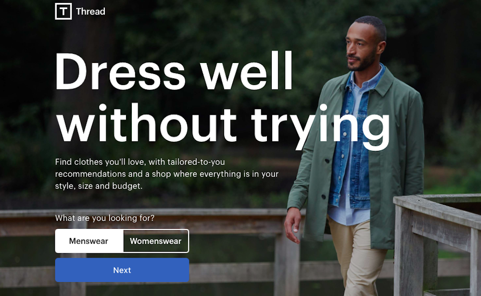The width and height of the screenshot is (481, 296).
Task: Click the "without trying" headline line
Action: [223, 125]
